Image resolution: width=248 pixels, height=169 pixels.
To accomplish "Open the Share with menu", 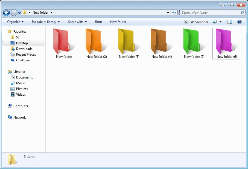I will click(x=77, y=22).
